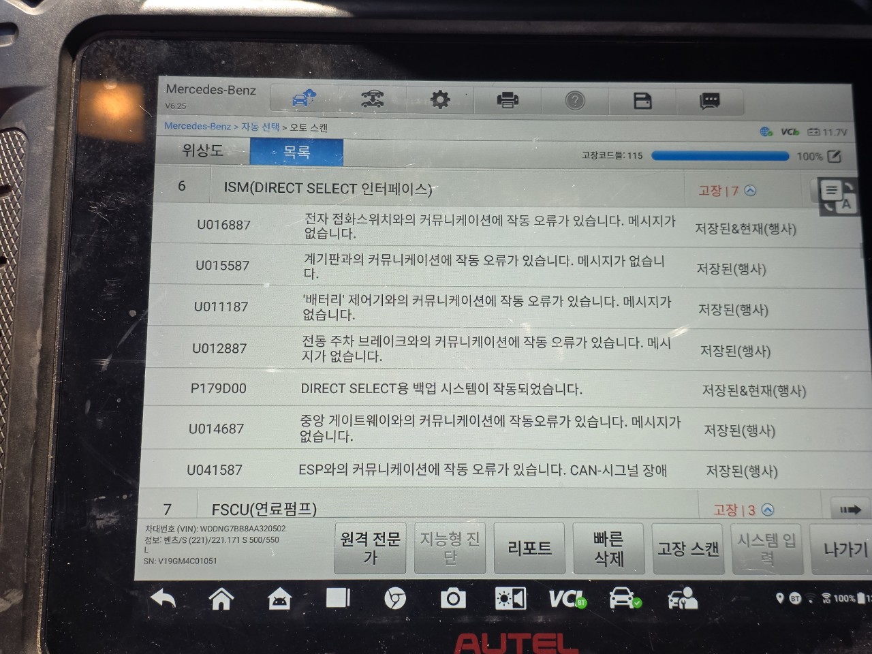Image resolution: width=872 pixels, height=654 pixels.
Task: Expand the FSCU fault list chevron
Action: (x=768, y=510)
